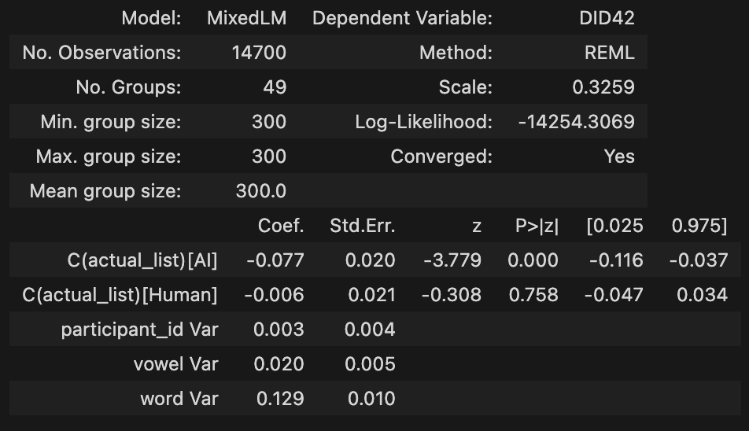Screen dimensions: 749x431
Task: Click the "Converged:" label
Action: pos(441,157)
